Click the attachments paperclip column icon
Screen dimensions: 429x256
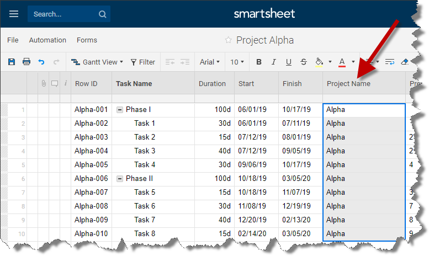44,83
